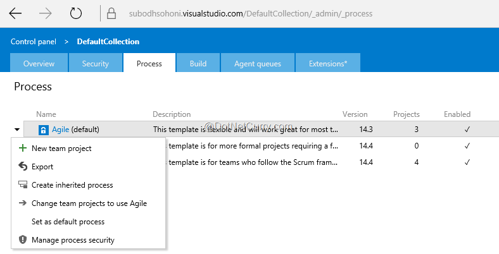Viewport: 499px width, 254px height.
Task: Click the Name column header
Action: point(46,114)
